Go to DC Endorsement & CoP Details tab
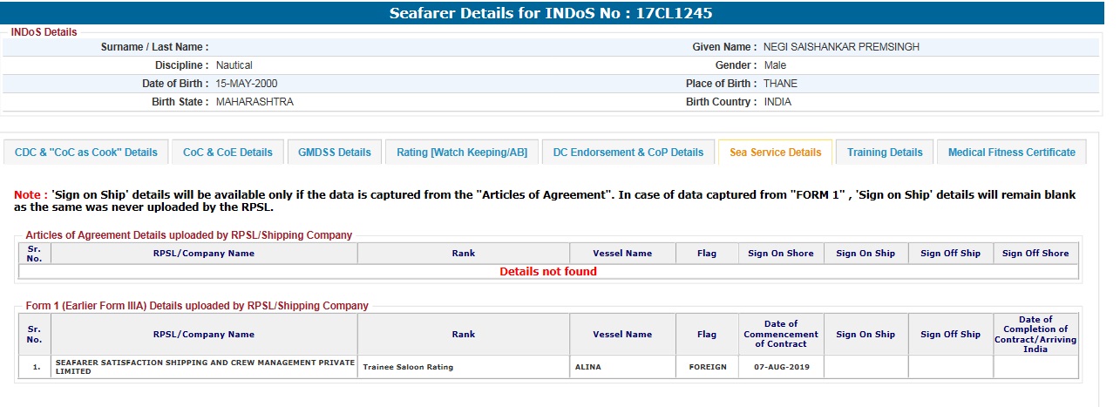Screen dimensions: 1120x407 click(628, 153)
